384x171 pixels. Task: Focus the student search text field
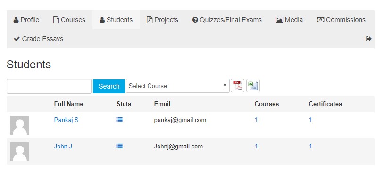pyautogui.click(x=49, y=86)
